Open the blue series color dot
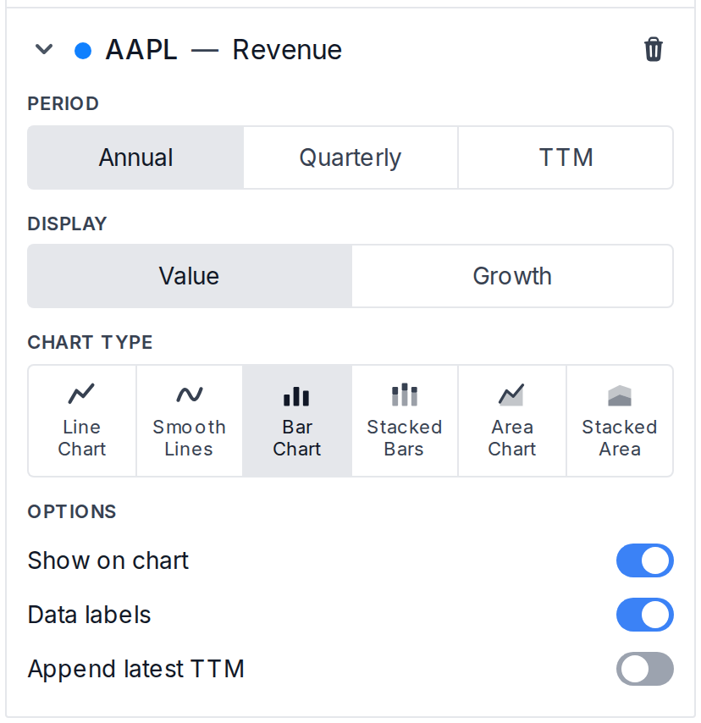The height and width of the screenshot is (723, 701). 83,50
